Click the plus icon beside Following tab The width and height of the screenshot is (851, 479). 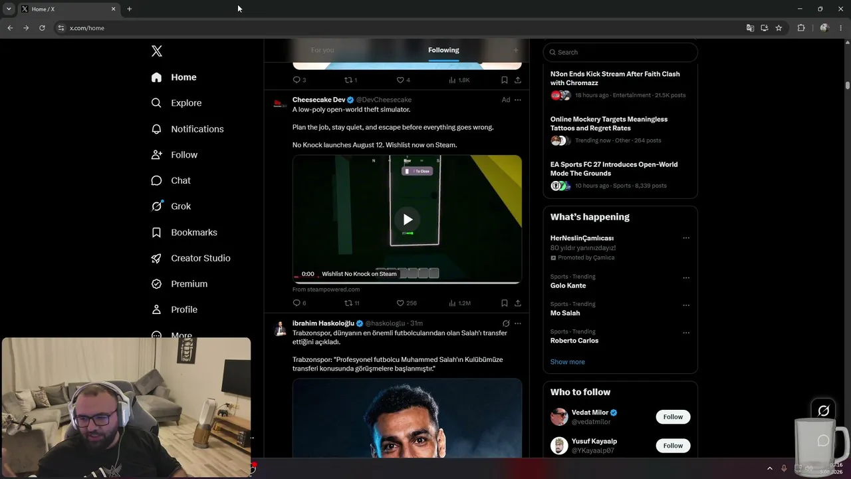(x=515, y=50)
